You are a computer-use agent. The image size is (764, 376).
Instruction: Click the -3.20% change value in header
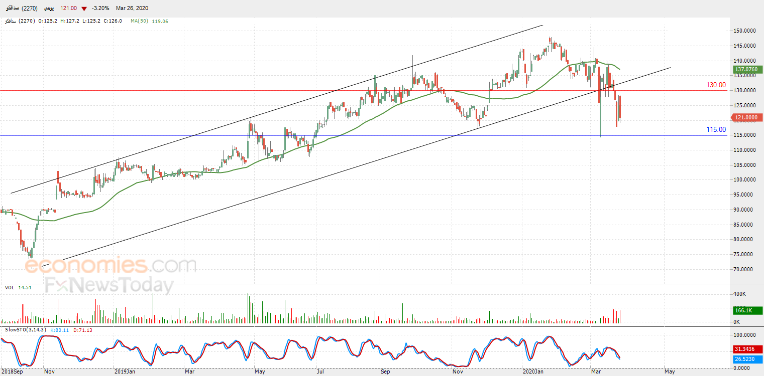99,9
